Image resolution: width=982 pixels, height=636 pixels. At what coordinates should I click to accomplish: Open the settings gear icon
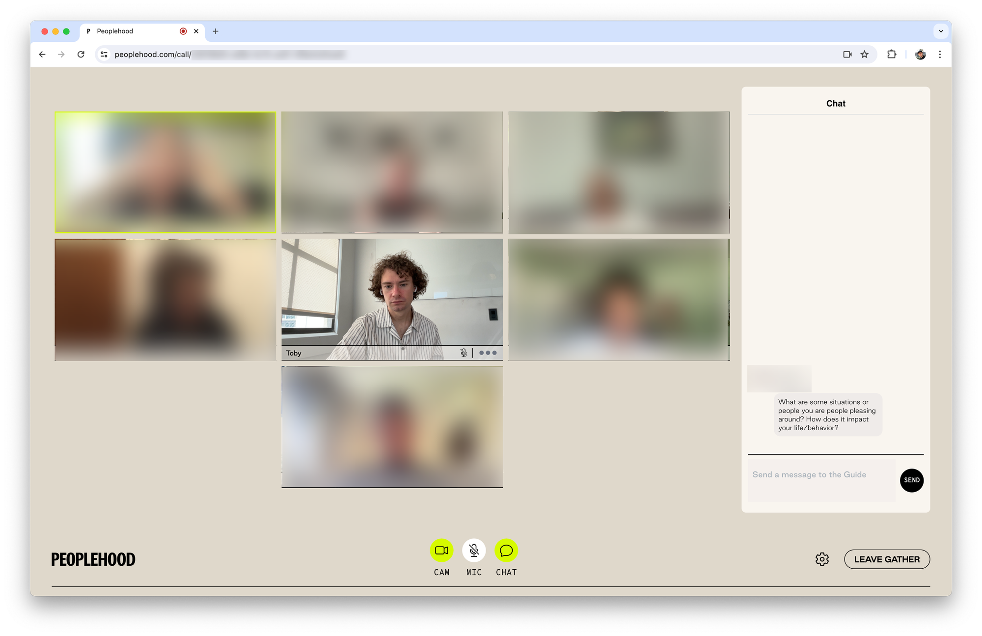pyautogui.click(x=822, y=559)
